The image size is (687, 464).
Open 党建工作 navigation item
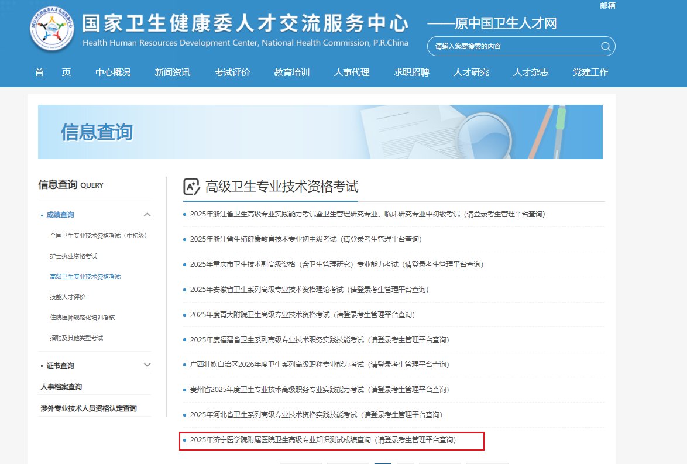[590, 73]
